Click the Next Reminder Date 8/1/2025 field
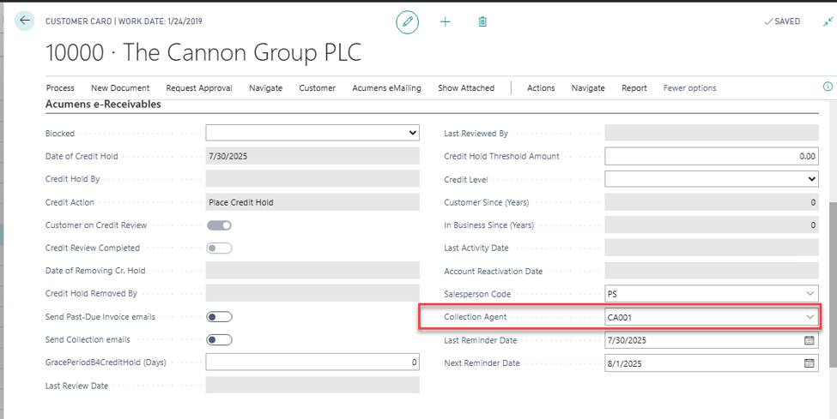 (x=712, y=363)
